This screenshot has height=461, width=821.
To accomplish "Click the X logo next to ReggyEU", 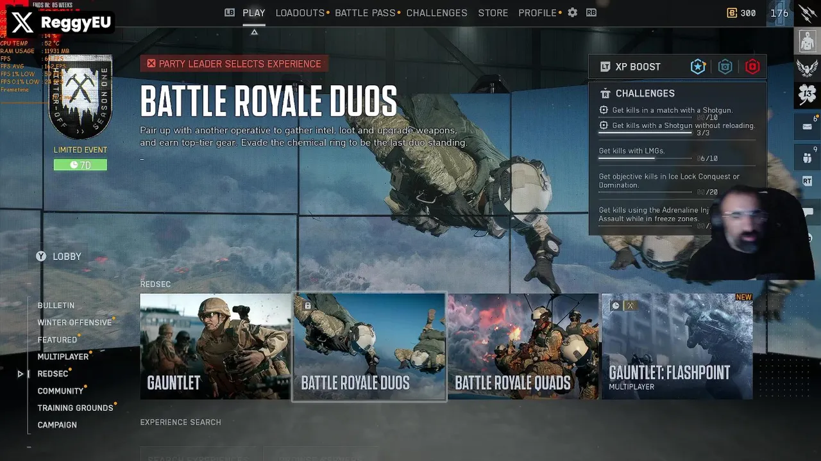I will click(22, 23).
